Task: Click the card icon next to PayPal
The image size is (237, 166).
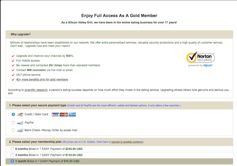Action: (x=20, y=123)
